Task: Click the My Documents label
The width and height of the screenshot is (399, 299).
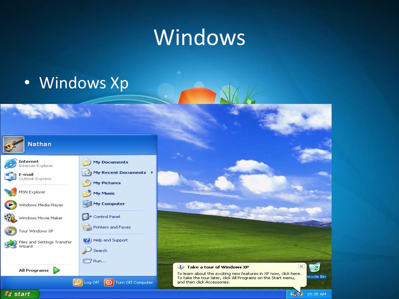Action: click(x=111, y=162)
